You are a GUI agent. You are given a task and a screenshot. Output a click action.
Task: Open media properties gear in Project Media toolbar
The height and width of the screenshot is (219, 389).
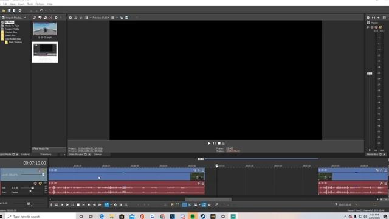tap(56, 18)
